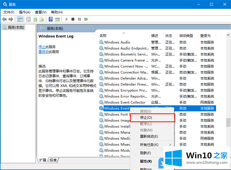Click the Pause service toolbar icon
Screen dimensions: 231x170
[x=79, y=19]
